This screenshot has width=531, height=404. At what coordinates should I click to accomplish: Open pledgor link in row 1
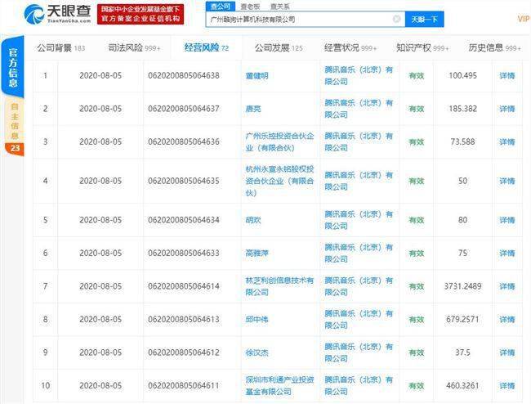(x=257, y=75)
